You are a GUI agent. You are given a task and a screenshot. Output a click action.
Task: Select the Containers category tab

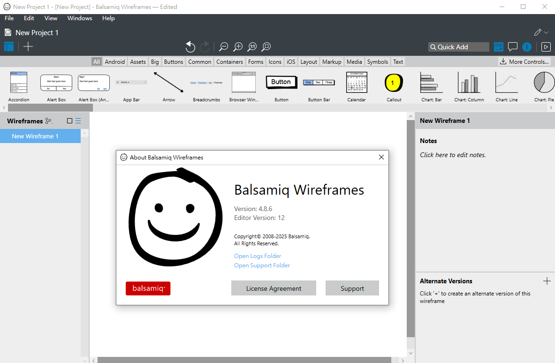pos(229,61)
